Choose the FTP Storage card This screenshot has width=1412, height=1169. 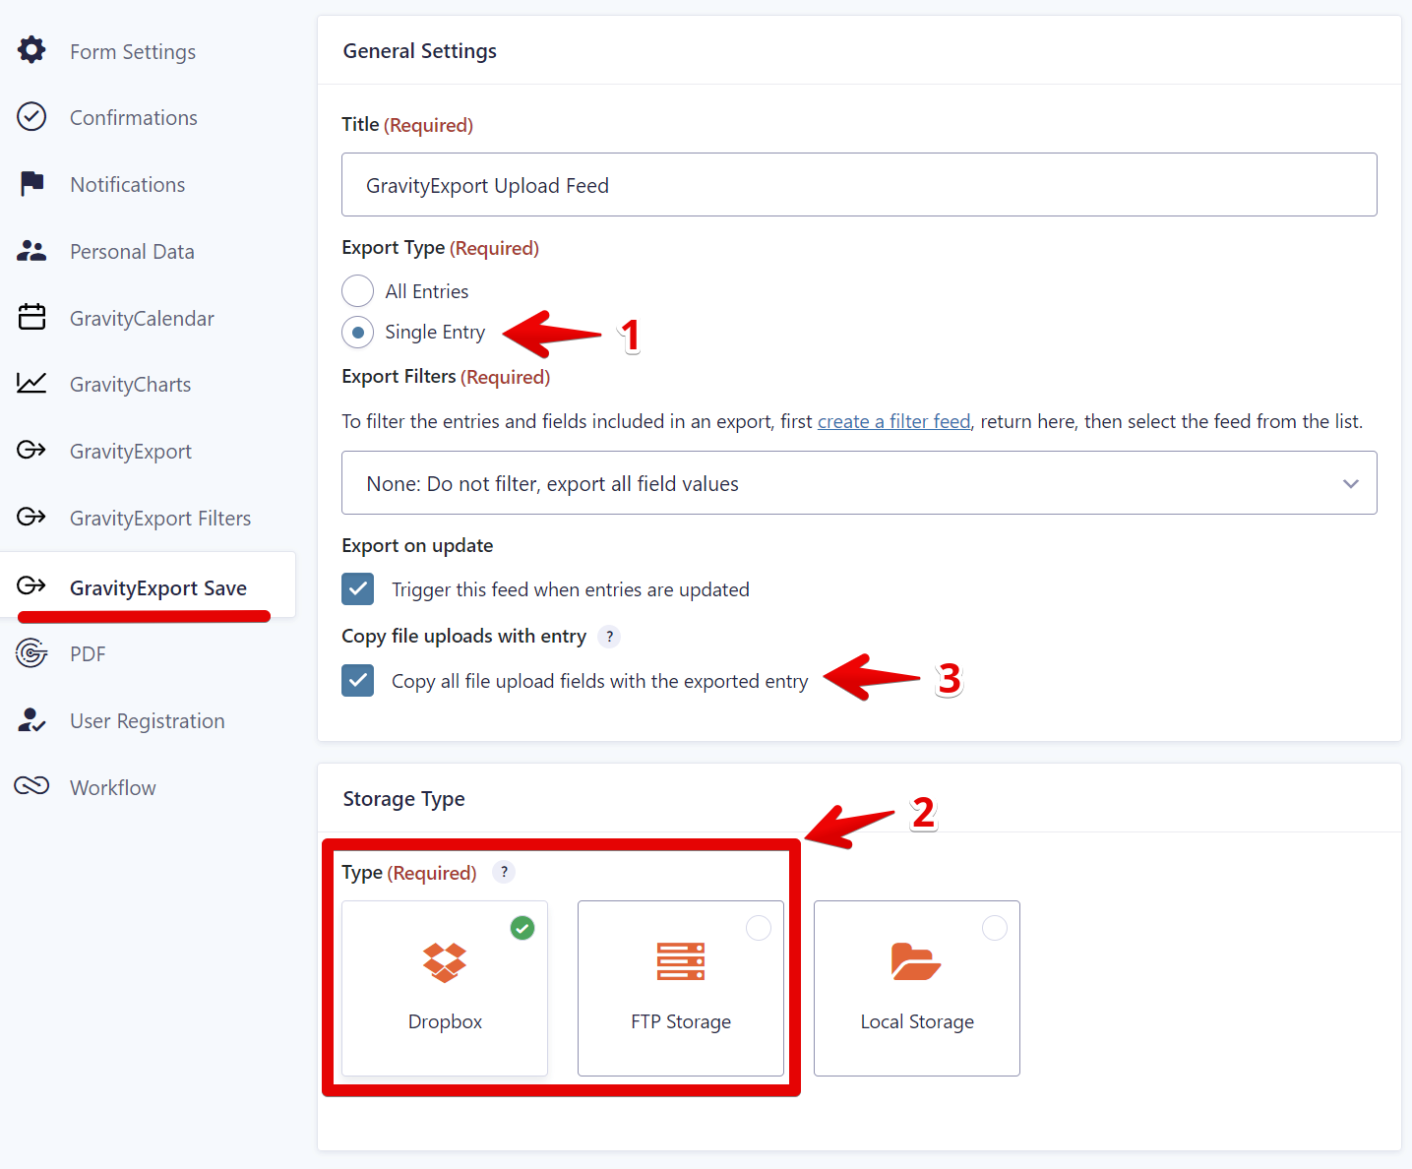point(681,988)
